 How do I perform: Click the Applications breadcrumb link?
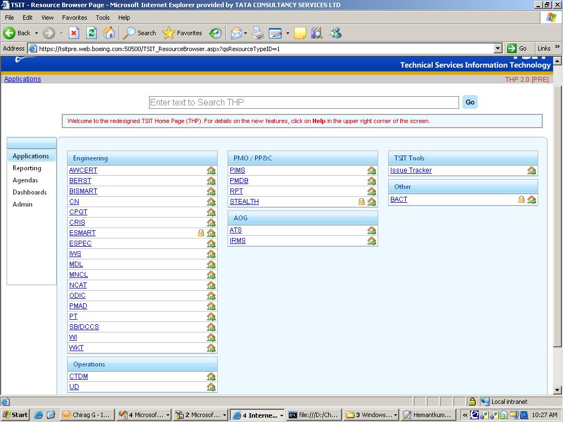(23, 79)
